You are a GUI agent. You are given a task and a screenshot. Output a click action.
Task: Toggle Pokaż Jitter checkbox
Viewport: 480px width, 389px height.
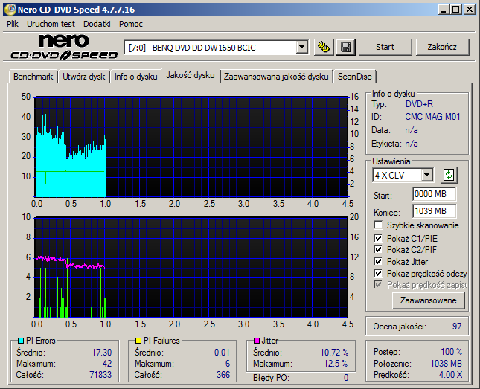[378, 261]
